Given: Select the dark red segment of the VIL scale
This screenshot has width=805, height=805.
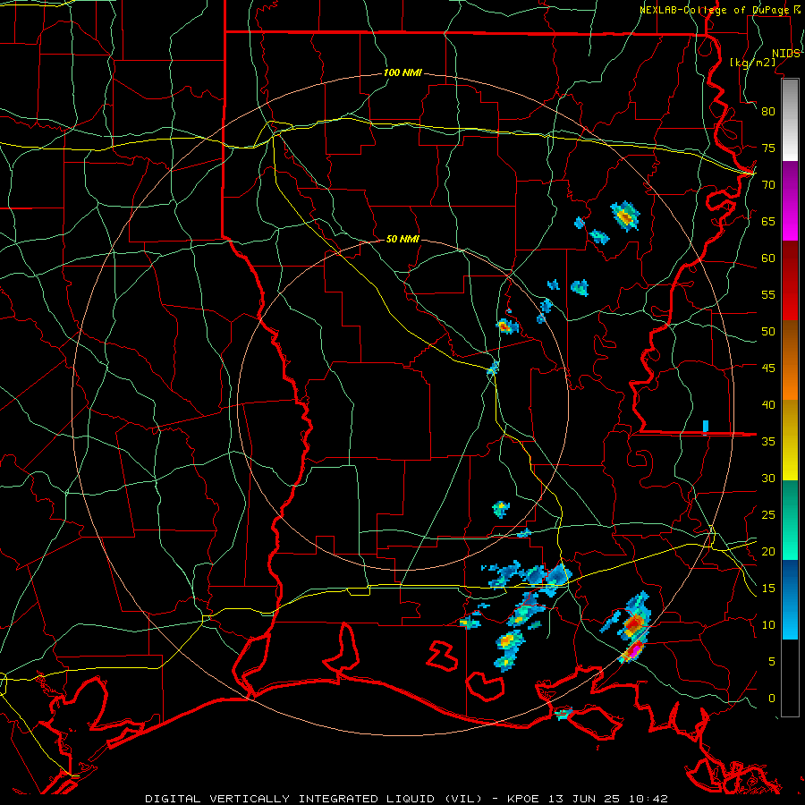Looking at the screenshot, I should click(790, 281).
